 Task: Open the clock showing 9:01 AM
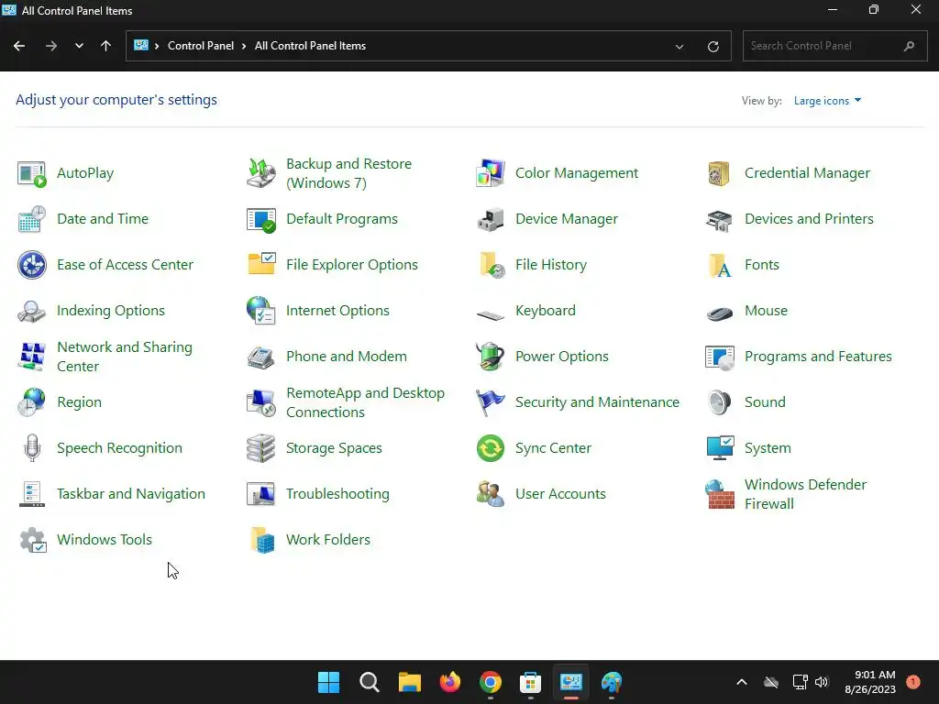click(x=870, y=682)
